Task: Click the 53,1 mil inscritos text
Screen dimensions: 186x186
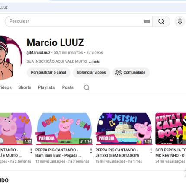Action: (68, 53)
